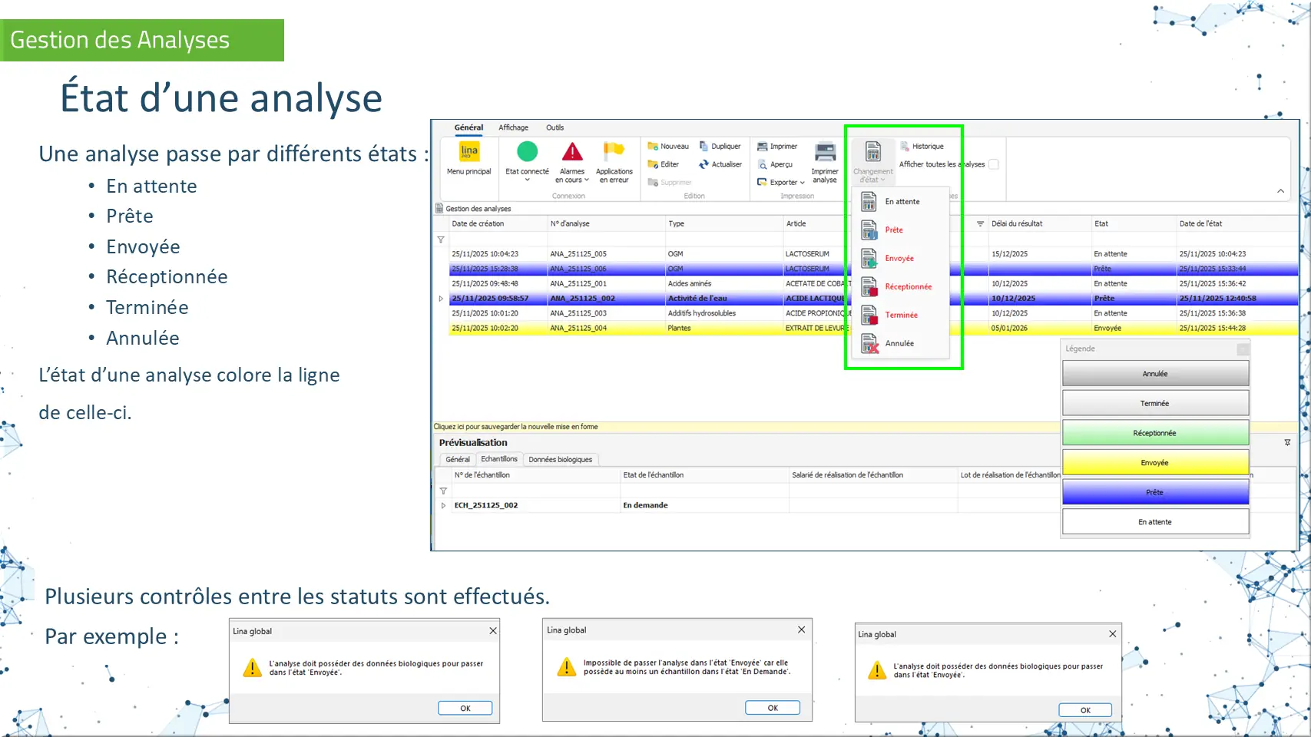Switch to the Affichage ribbon tab
Image resolution: width=1311 pixels, height=737 pixels.
coord(513,128)
